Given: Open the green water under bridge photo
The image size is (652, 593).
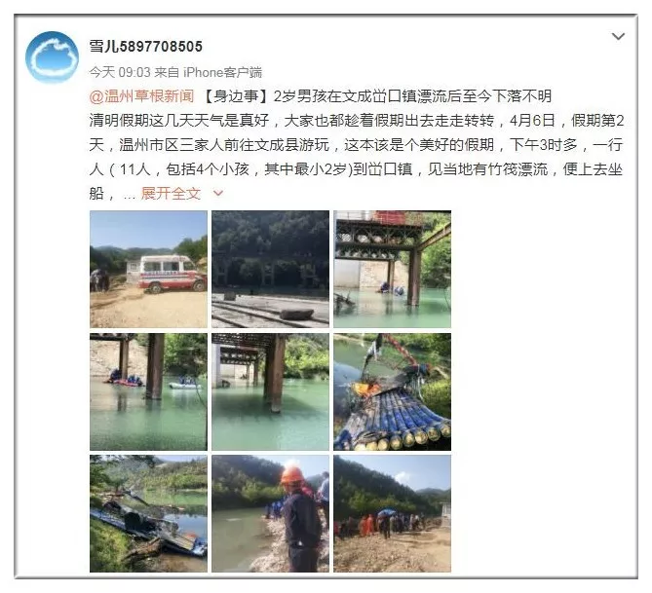Looking at the screenshot, I should tap(270, 391).
